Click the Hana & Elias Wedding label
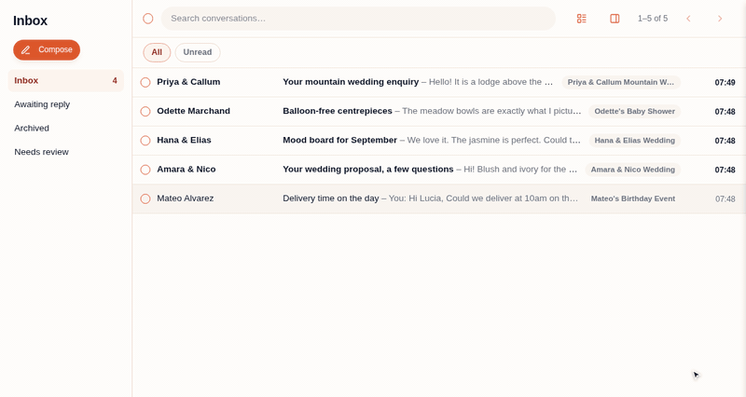The height and width of the screenshot is (397, 746). click(635, 141)
